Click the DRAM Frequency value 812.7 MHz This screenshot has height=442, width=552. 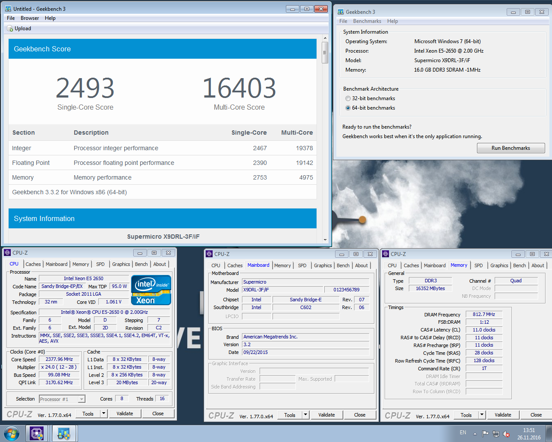tap(484, 314)
